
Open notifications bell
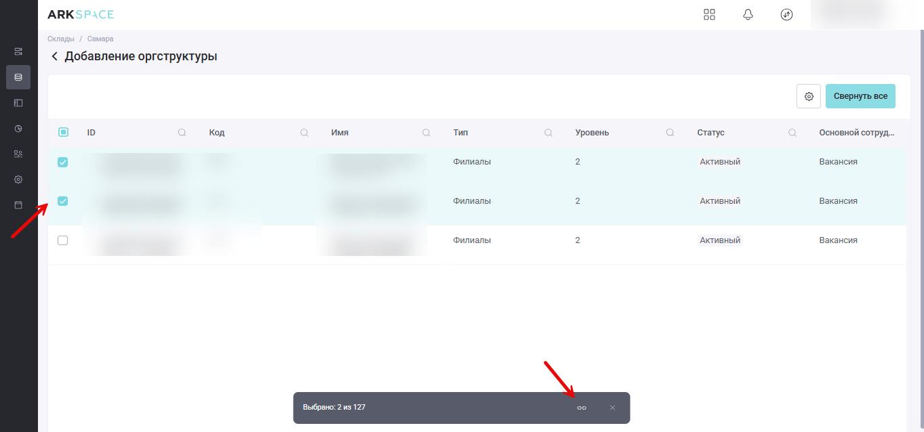(748, 14)
